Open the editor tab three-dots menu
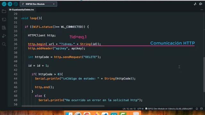Viewport: 205px width, 115px height. coord(202,10)
